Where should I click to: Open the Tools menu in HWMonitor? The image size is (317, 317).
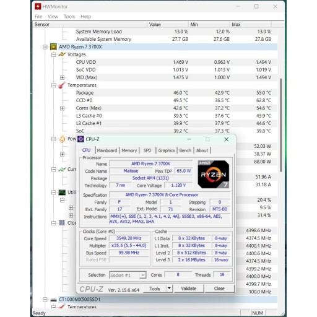[x=69, y=17]
